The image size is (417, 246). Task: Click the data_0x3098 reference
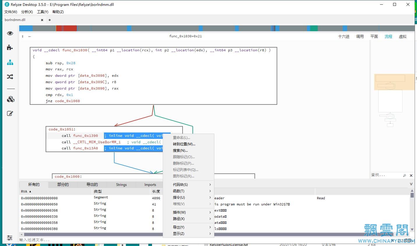tap(92, 76)
